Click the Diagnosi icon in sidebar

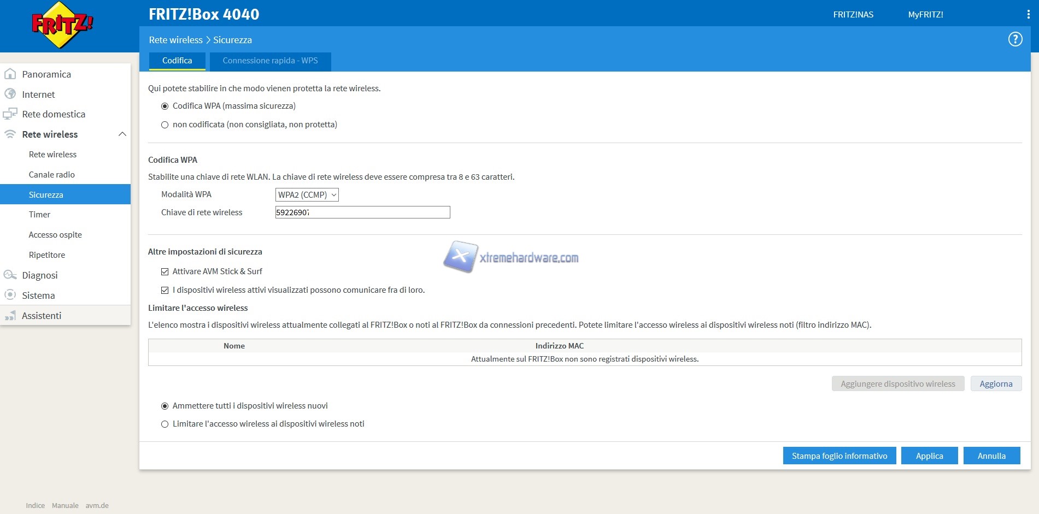(x=10, y=275)
